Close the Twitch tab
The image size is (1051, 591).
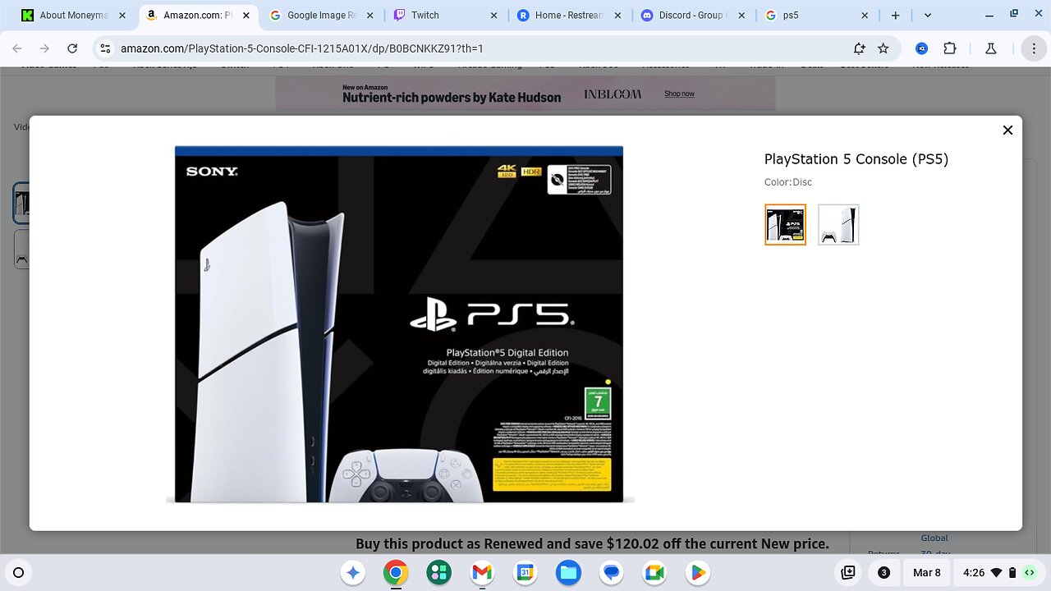(493, 16)
